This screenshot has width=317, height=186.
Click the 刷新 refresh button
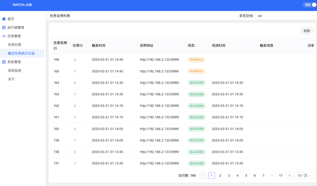pyautogui.click(x=307, y=31)
